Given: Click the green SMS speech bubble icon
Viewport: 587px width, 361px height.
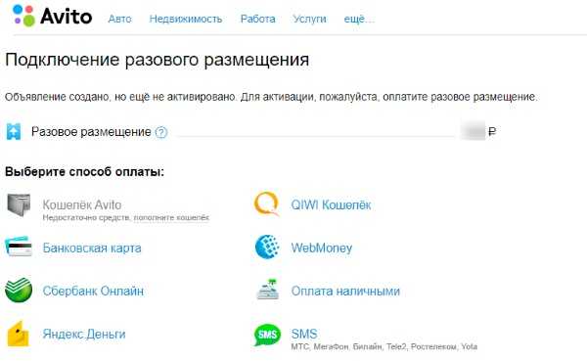Looking at the screenshot, I should tap(267, 335).
